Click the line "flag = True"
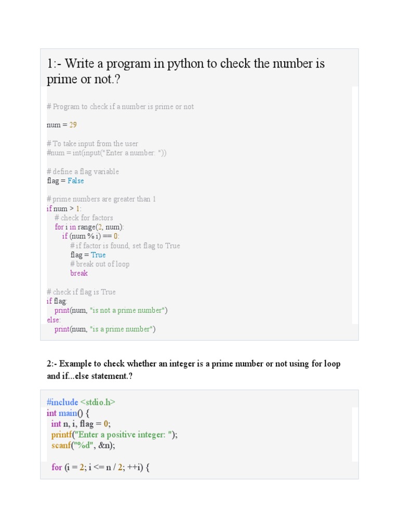Image resolution: width=399 pixels, height=532 pixels. pyautogui.click(x=88, y=255)
